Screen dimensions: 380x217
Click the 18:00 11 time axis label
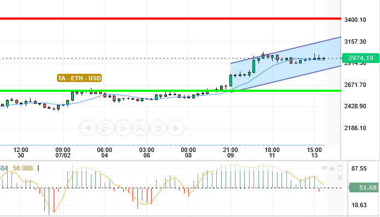(x=272, y=153)
